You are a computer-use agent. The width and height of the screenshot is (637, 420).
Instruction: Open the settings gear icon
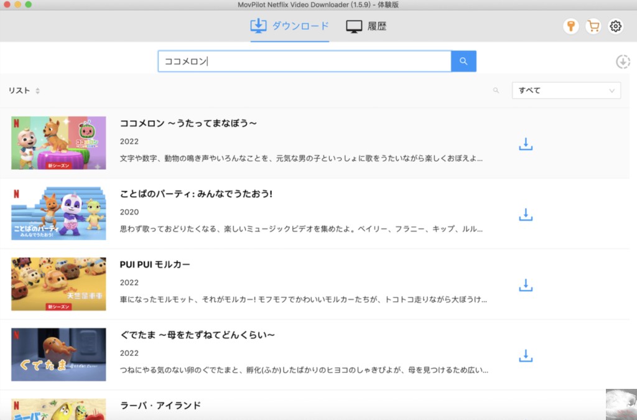[615, 26]
